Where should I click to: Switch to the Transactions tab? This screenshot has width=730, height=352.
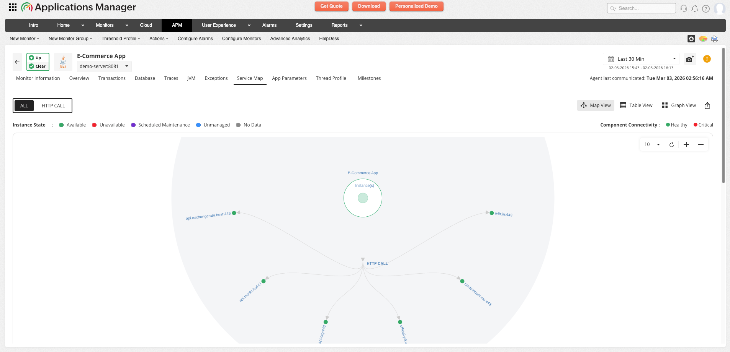112,78
